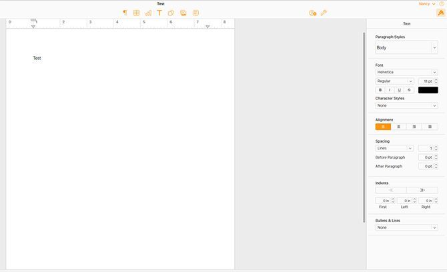Click the Before Paragraph value field
Screen dimensions: 447x272
(426, 157)
